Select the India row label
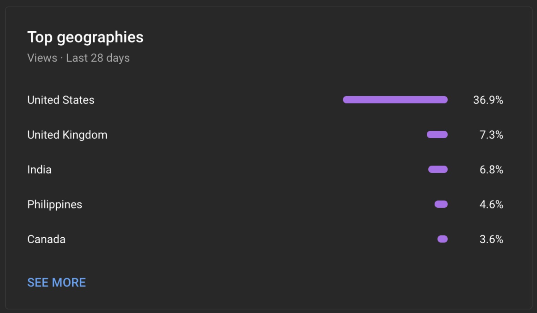Screen dimensions: 537x313 [x=39, y=170]
